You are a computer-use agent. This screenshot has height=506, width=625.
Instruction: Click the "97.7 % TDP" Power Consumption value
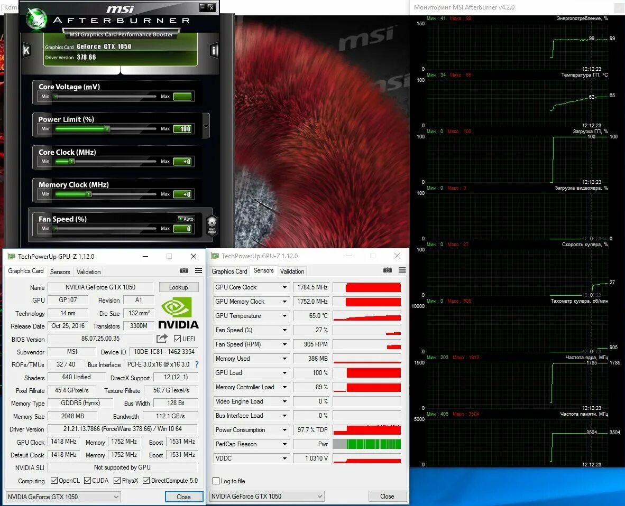311,430
